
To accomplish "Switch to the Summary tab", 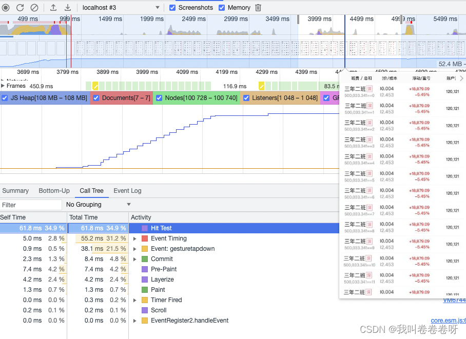I will [15, 191].
